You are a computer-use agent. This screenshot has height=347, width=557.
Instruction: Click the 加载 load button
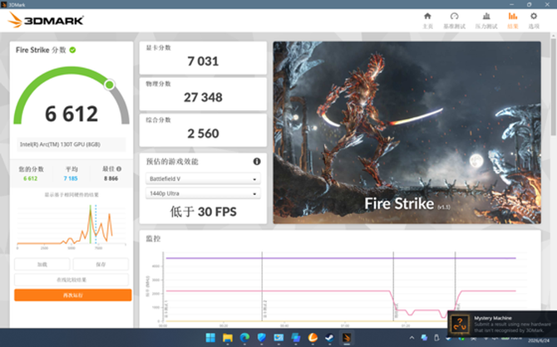pyautogui.click(x=42, y=264)
